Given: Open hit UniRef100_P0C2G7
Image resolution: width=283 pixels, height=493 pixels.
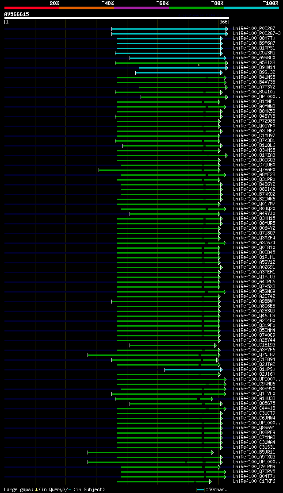Looking at the screenshot, I should pos(254,29).
